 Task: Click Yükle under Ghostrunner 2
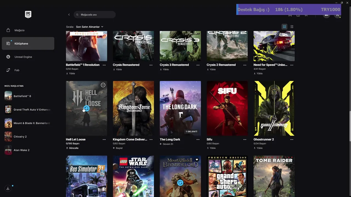tap(258, 148)
